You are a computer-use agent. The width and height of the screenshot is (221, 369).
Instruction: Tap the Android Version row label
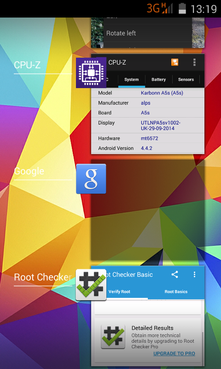[x=116, y=148]
